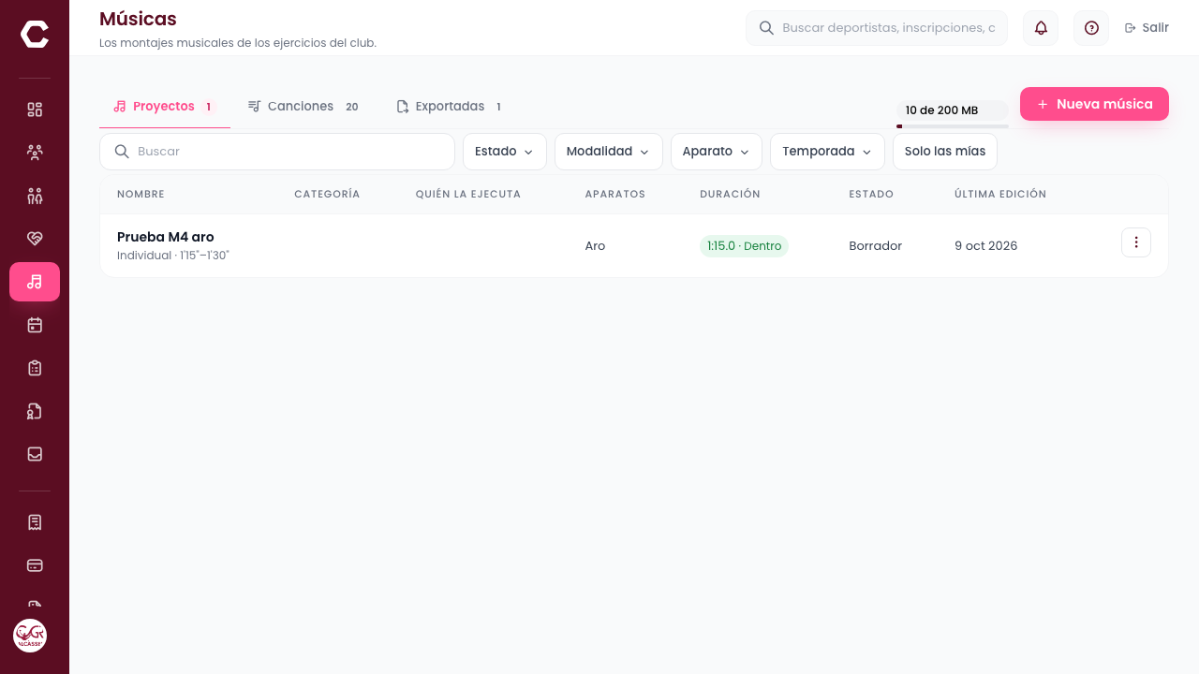Focus the Buscar field above the table
The height and width of the screenshot is (674, 1199).
277,152
